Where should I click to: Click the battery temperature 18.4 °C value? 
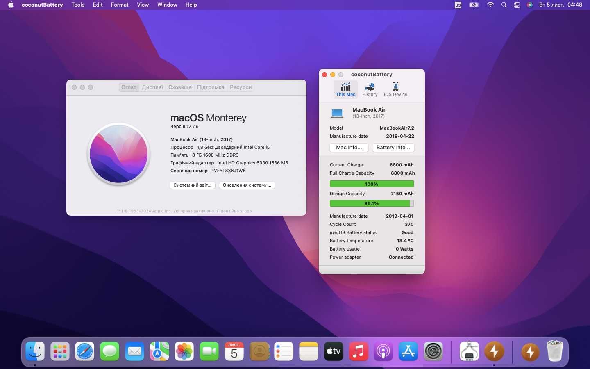tap(405, 241)
